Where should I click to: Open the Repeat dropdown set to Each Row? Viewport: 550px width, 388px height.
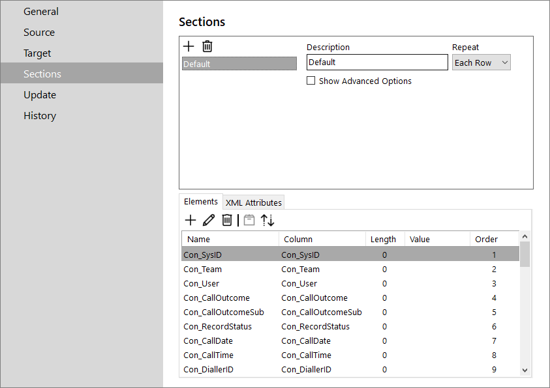point(481,62)
